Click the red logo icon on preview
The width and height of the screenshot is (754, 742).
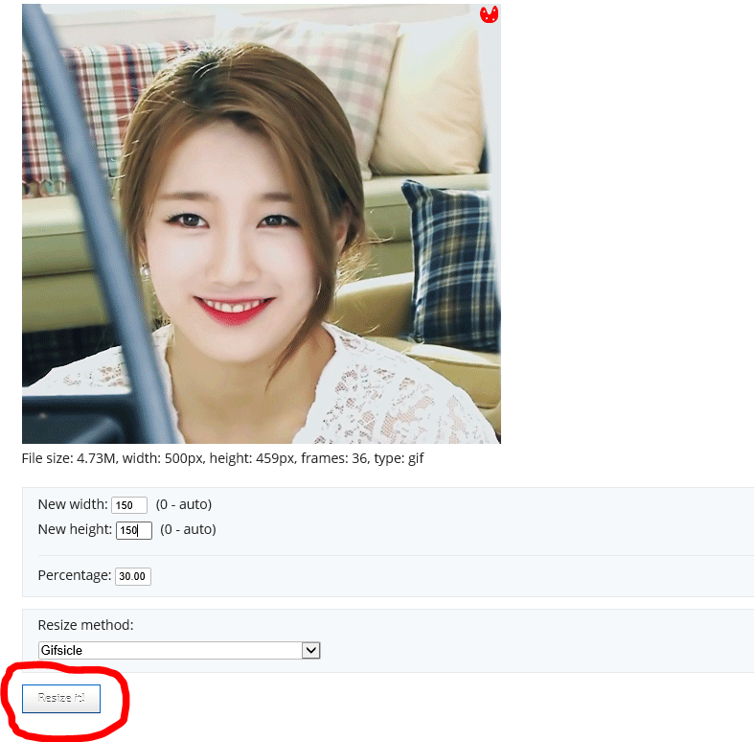(x=489, y=14)
